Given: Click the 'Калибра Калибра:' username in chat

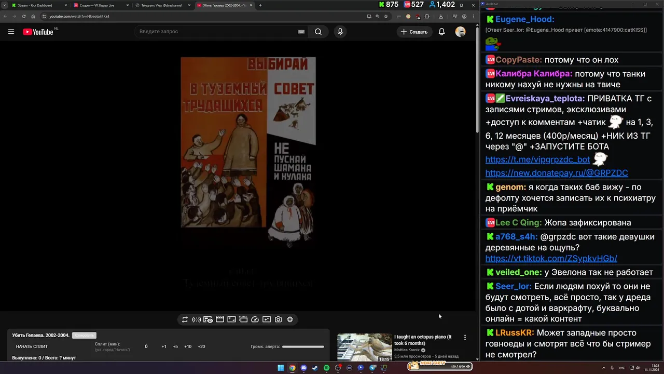Looking at the screenshot, I should [x=534, y=74].
